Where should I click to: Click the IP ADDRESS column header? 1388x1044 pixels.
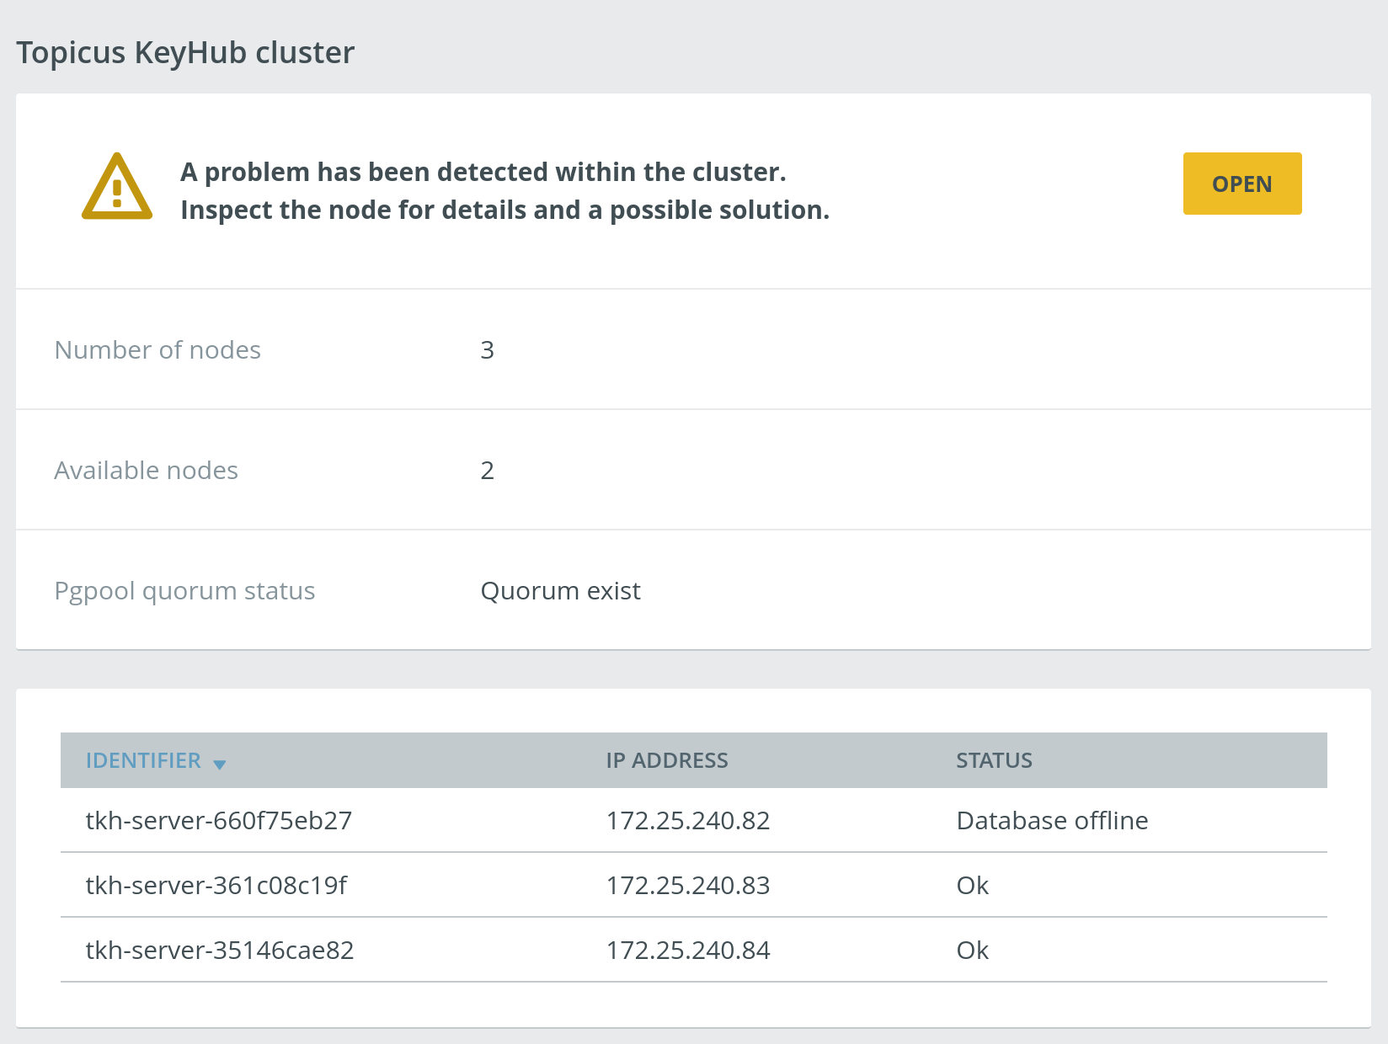tap(667, 760)
